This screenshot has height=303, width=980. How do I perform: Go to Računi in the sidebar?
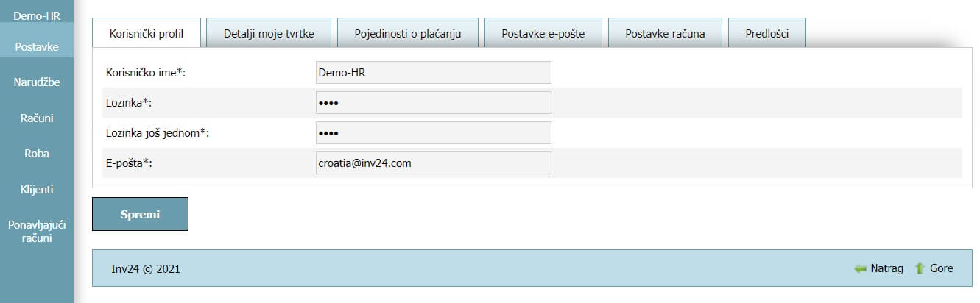[37, 118]
